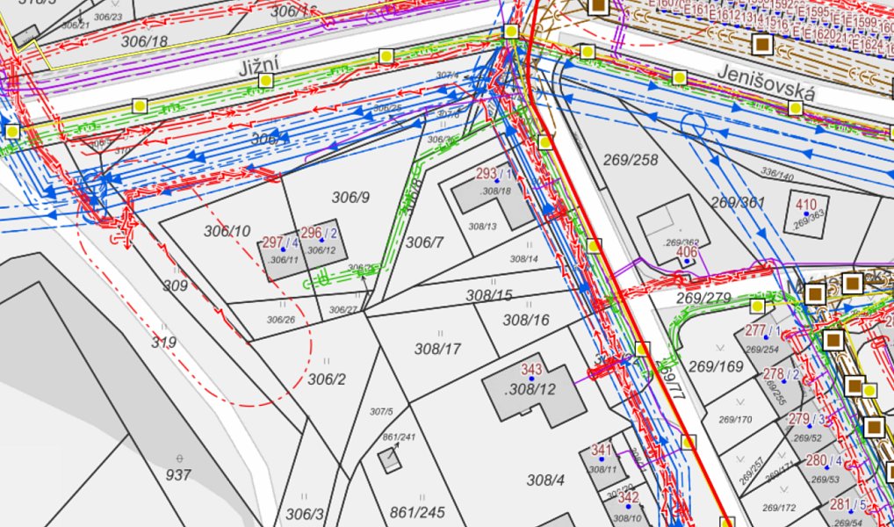This screenshot has width=894, height=527.
Task: Select parcel label 269/170
Action: click(x=736, y=420)
